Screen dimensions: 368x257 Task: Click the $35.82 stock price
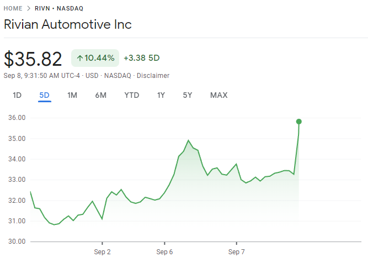(33, 59)
